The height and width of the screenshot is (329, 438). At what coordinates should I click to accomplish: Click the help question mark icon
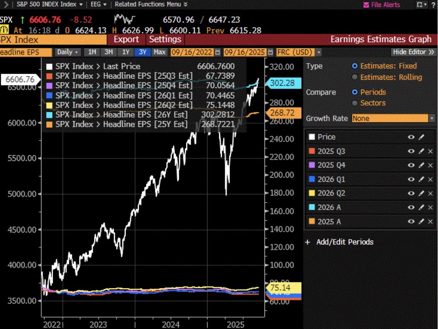tap(433, 5)
